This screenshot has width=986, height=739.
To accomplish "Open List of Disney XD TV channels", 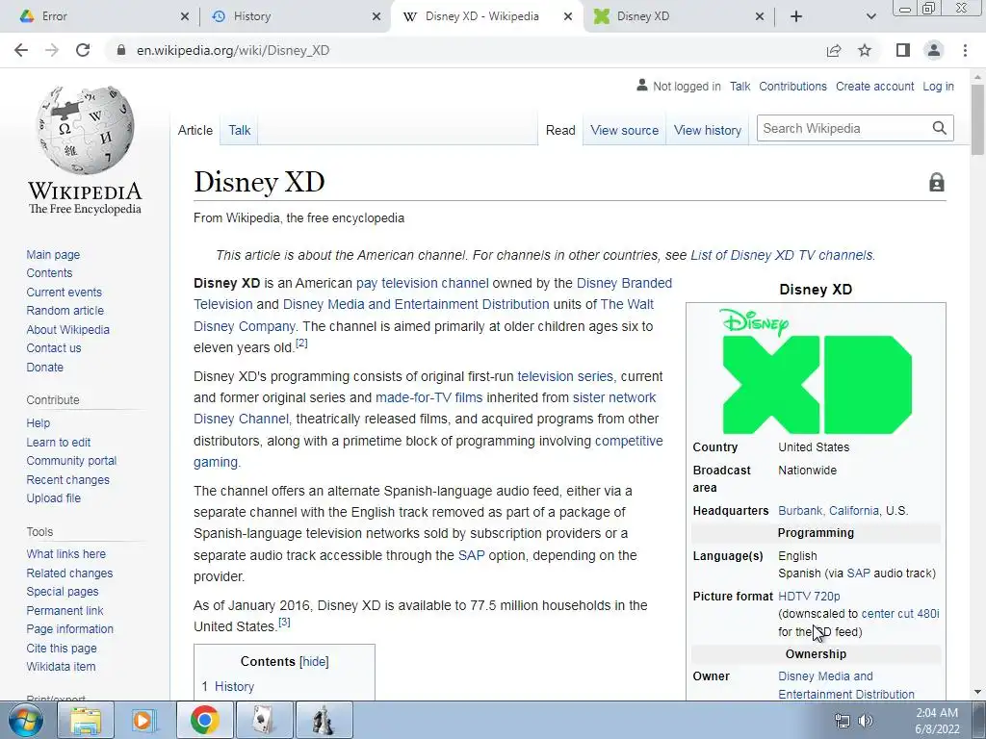I will coord(781,255).
